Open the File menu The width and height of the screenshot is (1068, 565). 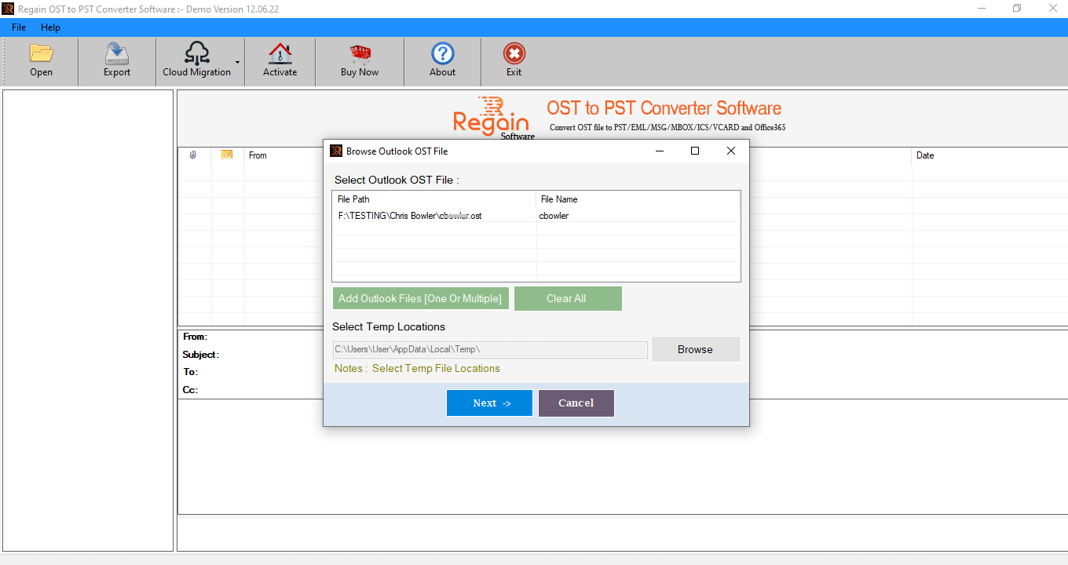[19, 27]
